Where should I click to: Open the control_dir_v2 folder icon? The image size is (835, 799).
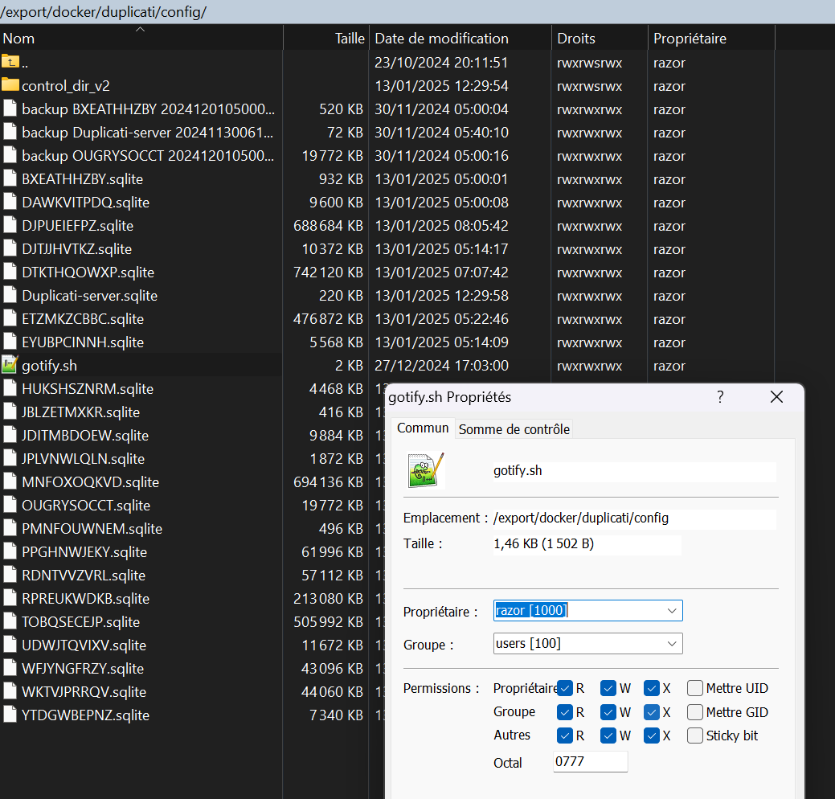tap(12, 85)
